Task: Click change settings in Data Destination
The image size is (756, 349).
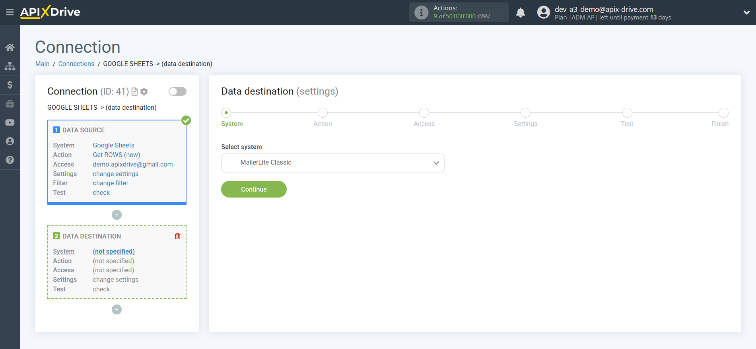Action: (116, 279)
